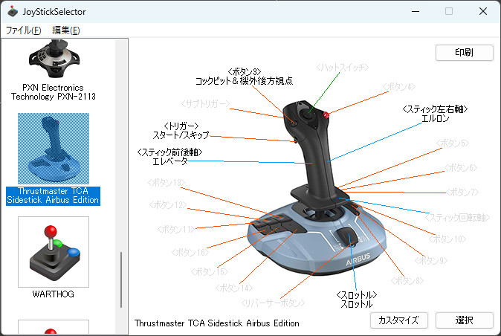Open the 編集 menu

(x=66, y=30)
